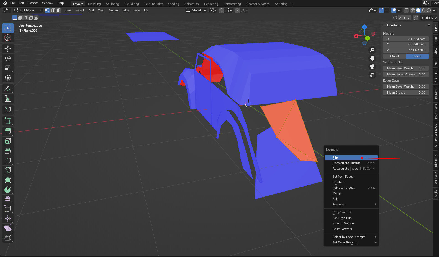Open the BlenderKit sidebar tab
Screen dimensions: 439x257
[436, 159]
